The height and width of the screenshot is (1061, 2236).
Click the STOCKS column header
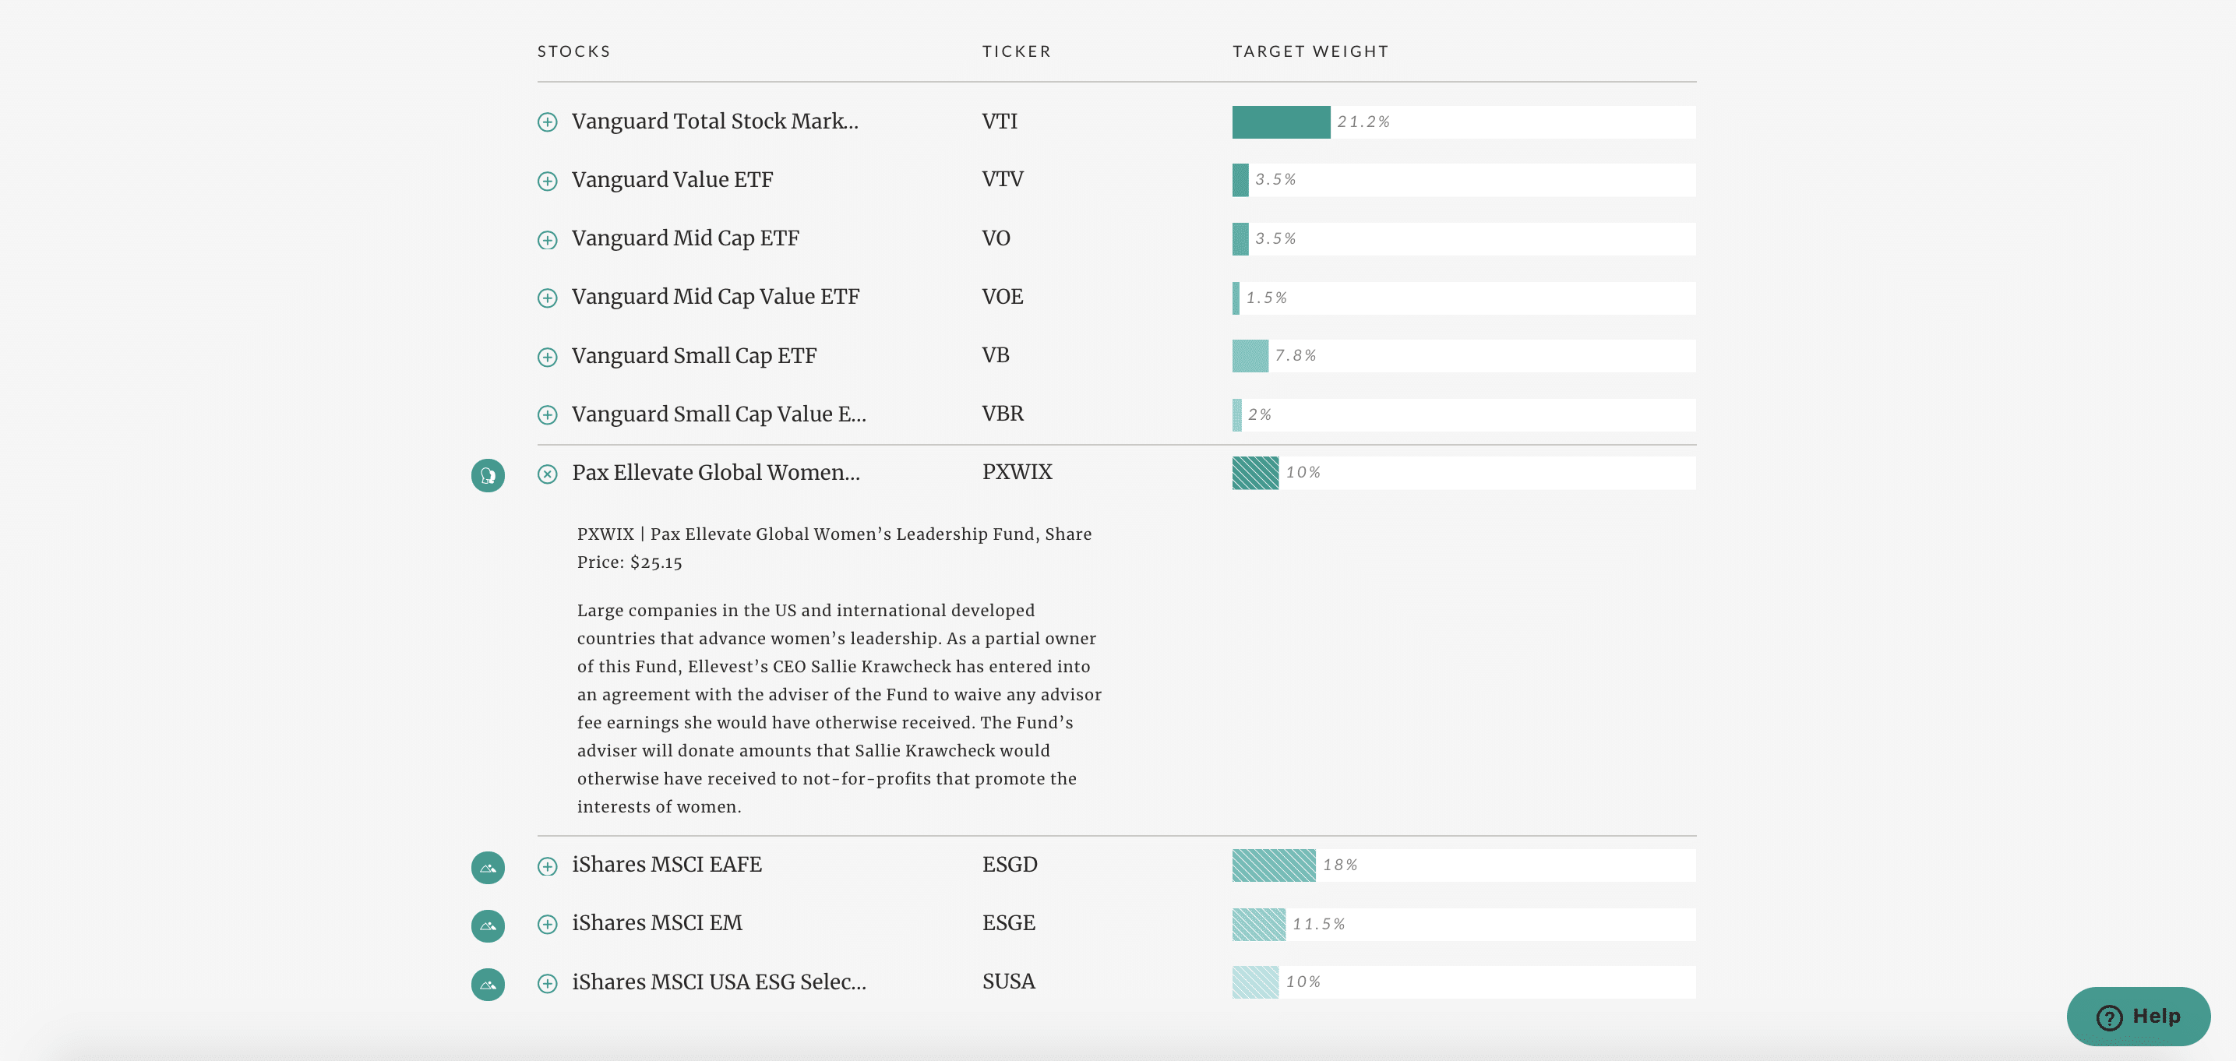573,51
